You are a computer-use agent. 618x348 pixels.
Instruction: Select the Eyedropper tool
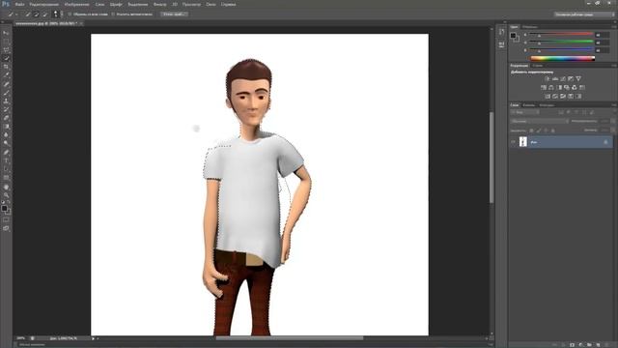pyautogui.click(x=6, y=75)
